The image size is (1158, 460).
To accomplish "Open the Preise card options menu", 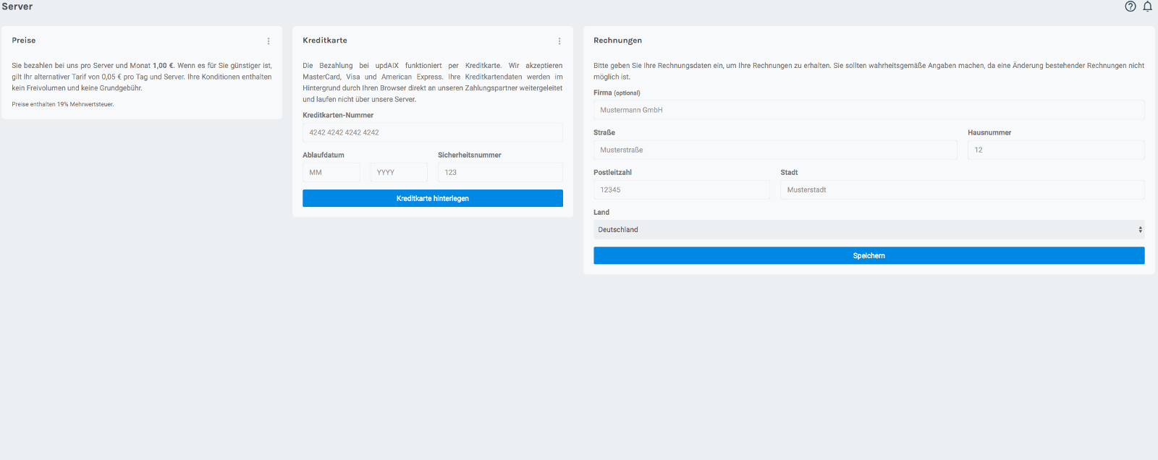I will coord(269,41).
